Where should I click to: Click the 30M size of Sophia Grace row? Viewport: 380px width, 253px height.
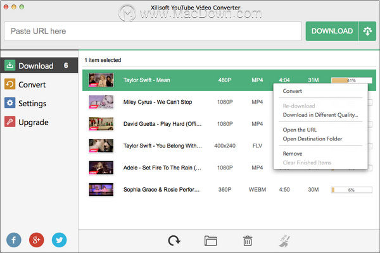click(x=313, y=189)
